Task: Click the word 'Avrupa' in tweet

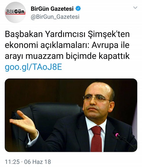Action: pos(105,45)
